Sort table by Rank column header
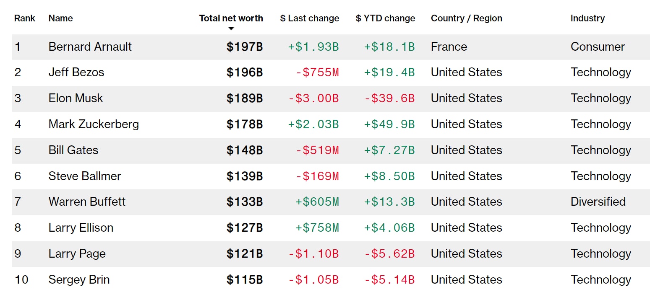This screenshot has height=292, width=650. pos(25,18)
